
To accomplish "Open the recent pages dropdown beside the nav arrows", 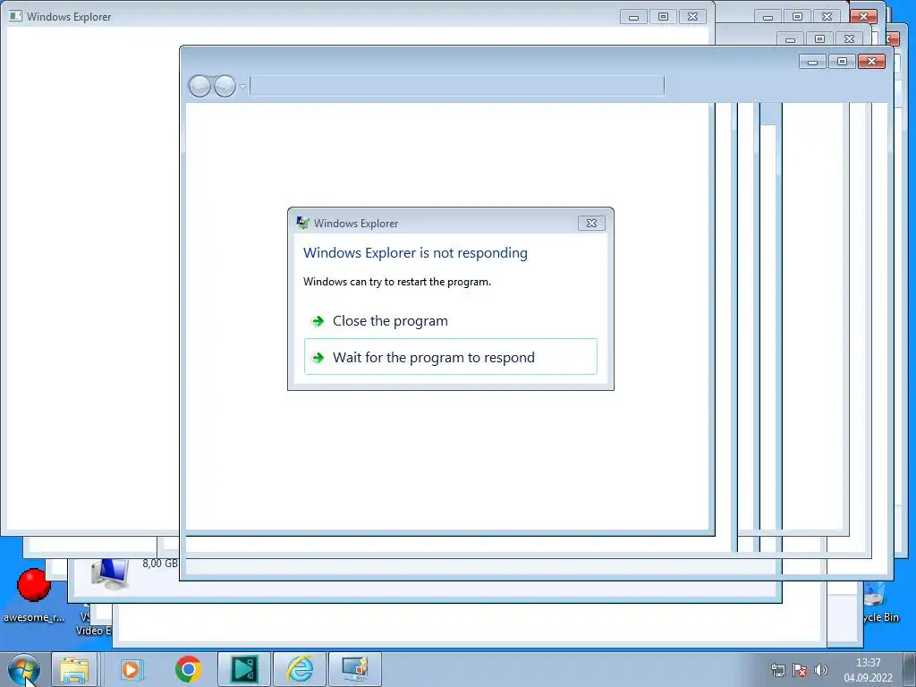I will (x=242, y=87).
